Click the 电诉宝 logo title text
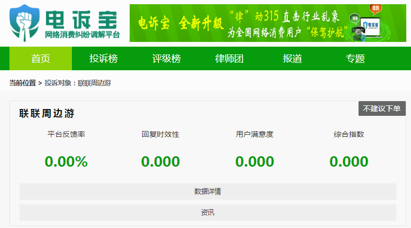The image size is (411, 228). click(81, 20)
